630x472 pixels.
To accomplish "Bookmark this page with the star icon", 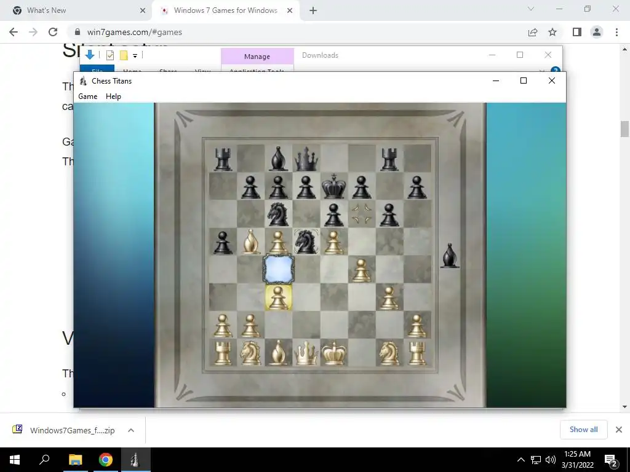I will coord(552,32).
